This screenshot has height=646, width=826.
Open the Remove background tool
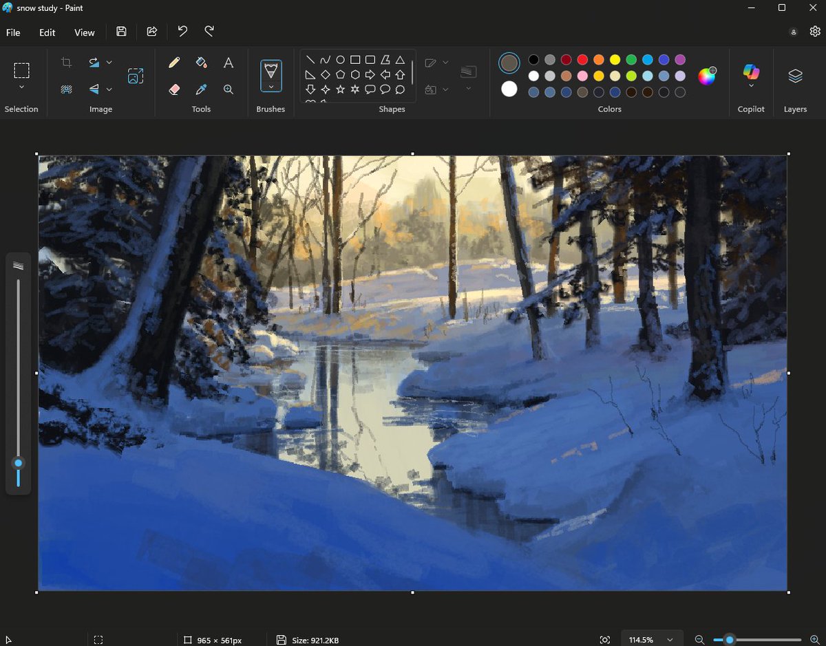point(66,89)
